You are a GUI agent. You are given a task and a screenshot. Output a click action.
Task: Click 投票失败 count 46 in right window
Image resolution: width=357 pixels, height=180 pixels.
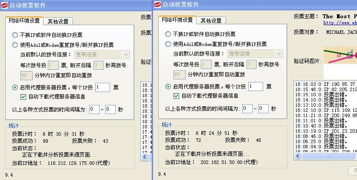pyautogui.click(x=258, y=140)
